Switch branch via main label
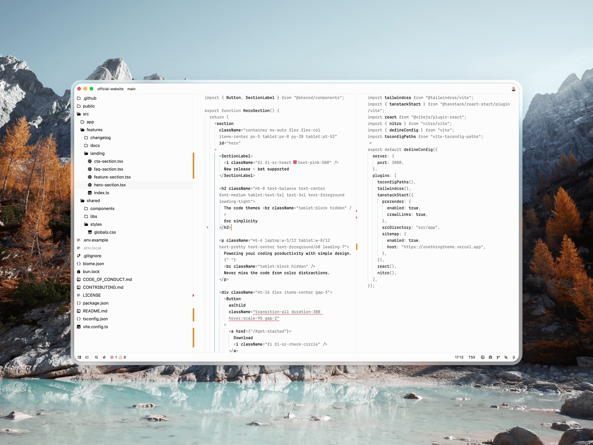The image size is (593, 445). 131,89
